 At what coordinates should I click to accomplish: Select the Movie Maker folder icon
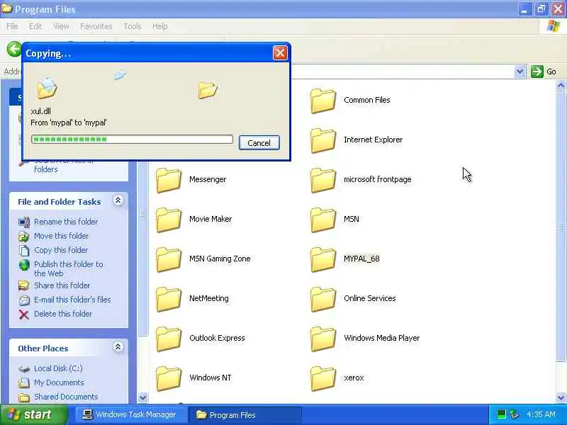coord(169,220)
